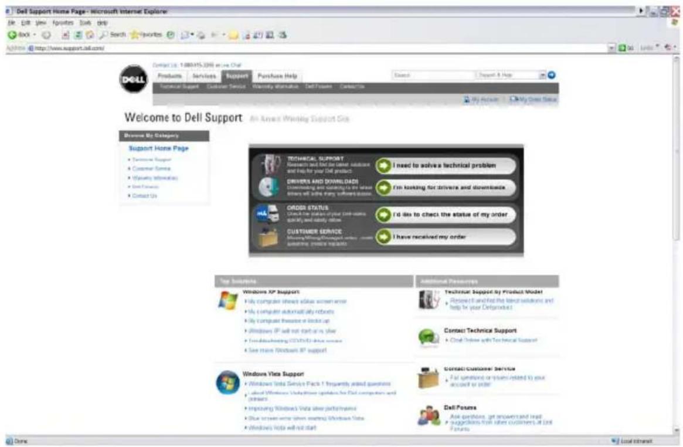Viewport: 683px width, 447px height.
Task: Open Customer Service in the Browse By Category sidebar
Action: (x=151, y=168)
